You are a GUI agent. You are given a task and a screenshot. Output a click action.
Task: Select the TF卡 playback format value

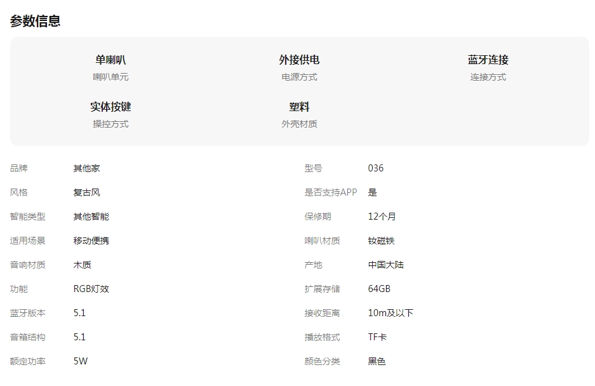point(377,337)
